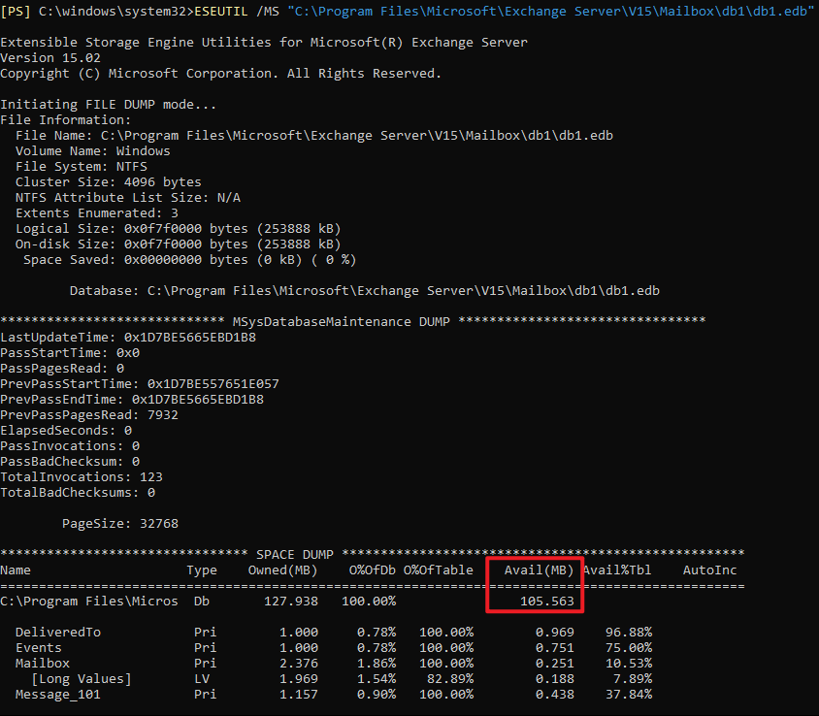
Task: Click the 'Type' column header
Action: [x=202, y=570]
